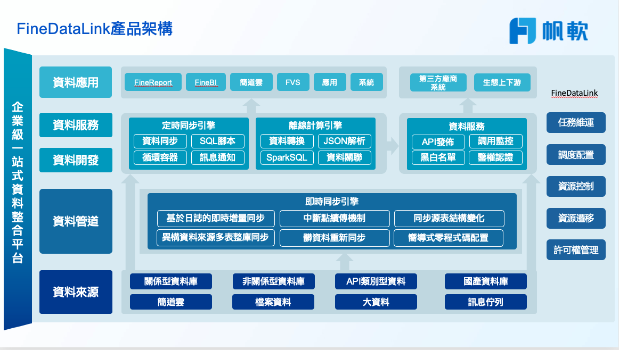The image size is (619, 350).
Task: Click the 資料服務 layer label in left column
Action: coord(76,125)
